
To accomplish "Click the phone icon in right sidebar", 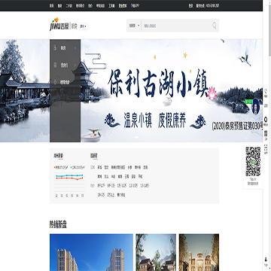I will [266, 92].
